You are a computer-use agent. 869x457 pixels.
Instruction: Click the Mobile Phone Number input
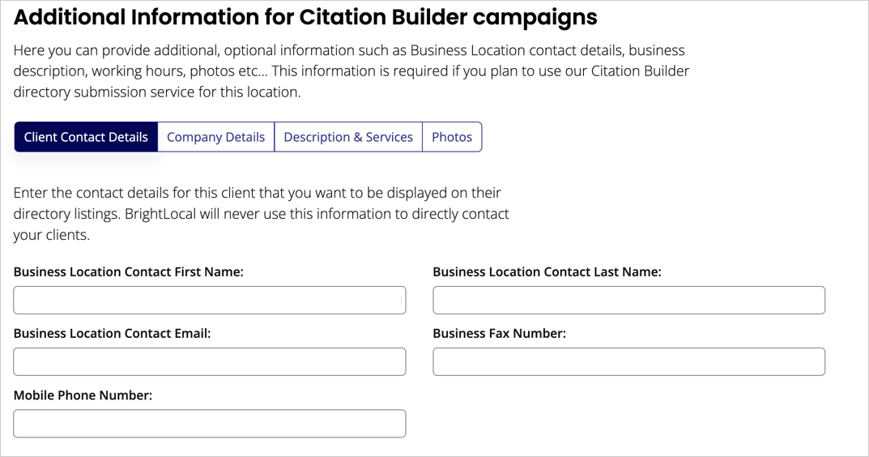[x=210, y=423]
